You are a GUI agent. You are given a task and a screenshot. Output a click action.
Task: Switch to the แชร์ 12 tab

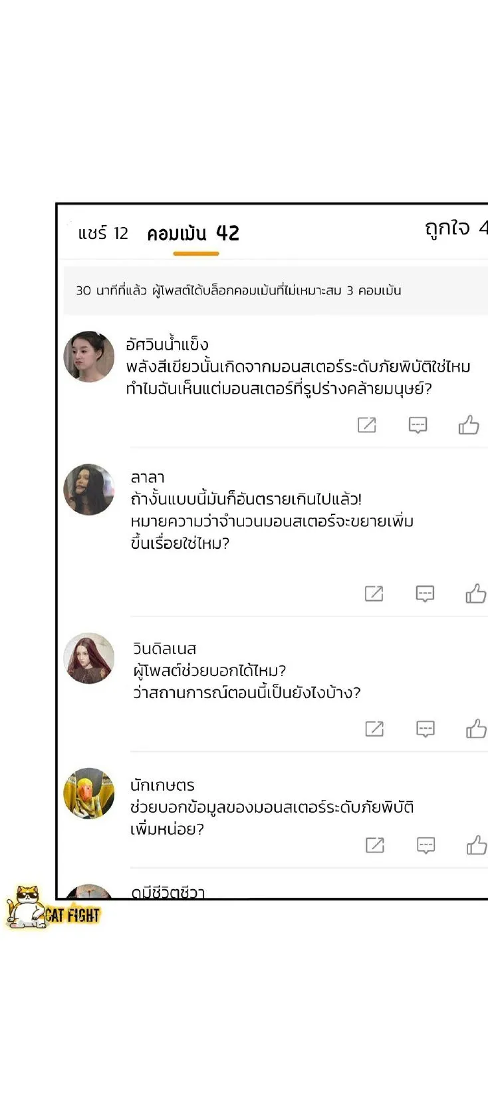(x=103, y=234)
